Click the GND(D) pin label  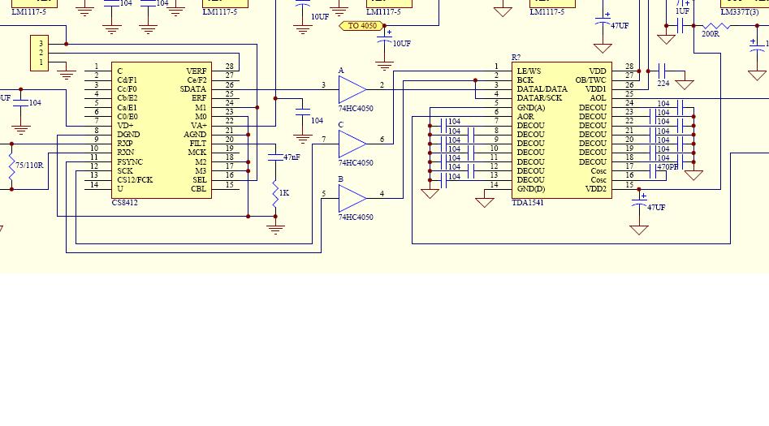[531, 189]
